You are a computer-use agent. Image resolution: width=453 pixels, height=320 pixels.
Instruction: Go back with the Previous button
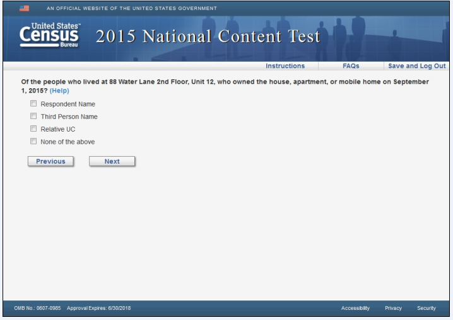coord(50,161)
